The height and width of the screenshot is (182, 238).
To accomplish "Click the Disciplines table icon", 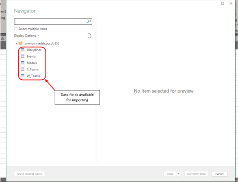I will (x=22, y=50).
